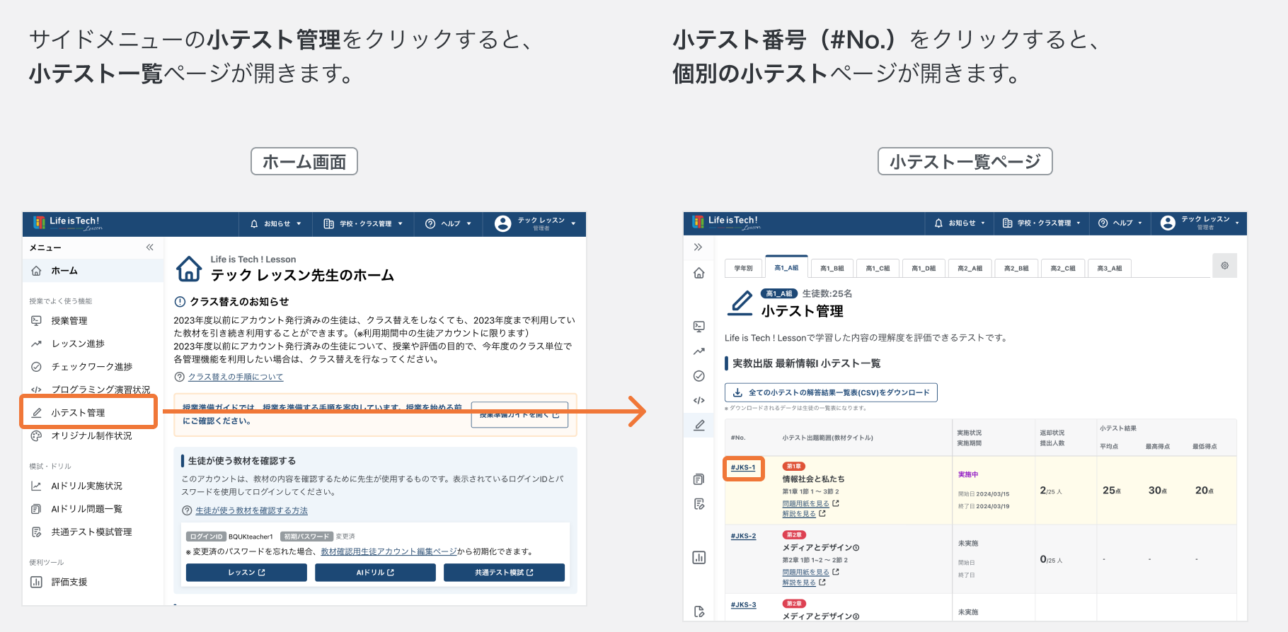The image size is (1288, 632).
Task: Click the highlighted pencil icon in the 小テスト page sidebar
Action: [698, 425]
